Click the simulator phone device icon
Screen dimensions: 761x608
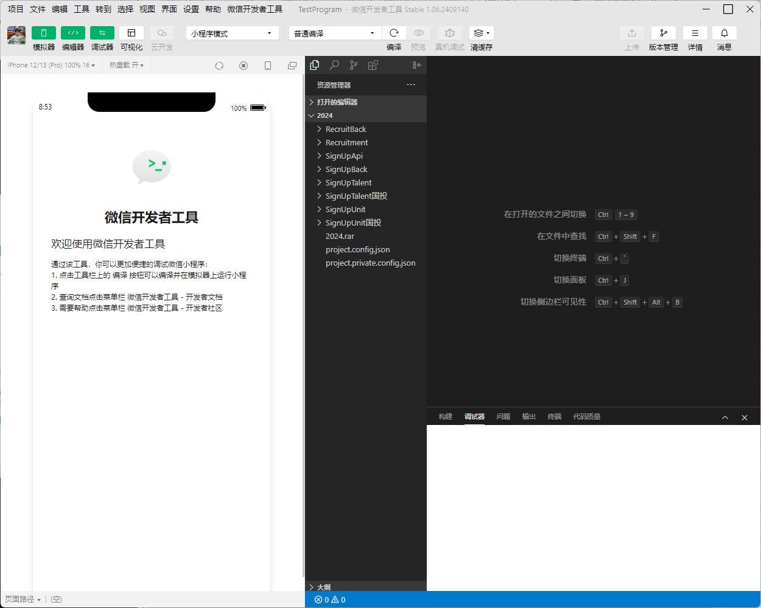coord(268,66)
